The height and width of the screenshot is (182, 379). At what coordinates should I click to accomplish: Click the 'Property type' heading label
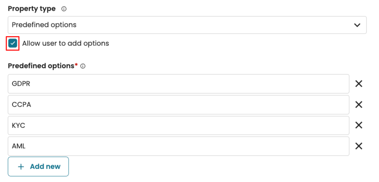click(32, 9)
